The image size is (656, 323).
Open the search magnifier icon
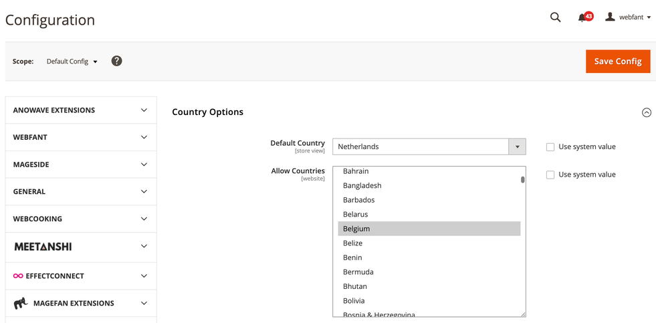tap(555, 17)
